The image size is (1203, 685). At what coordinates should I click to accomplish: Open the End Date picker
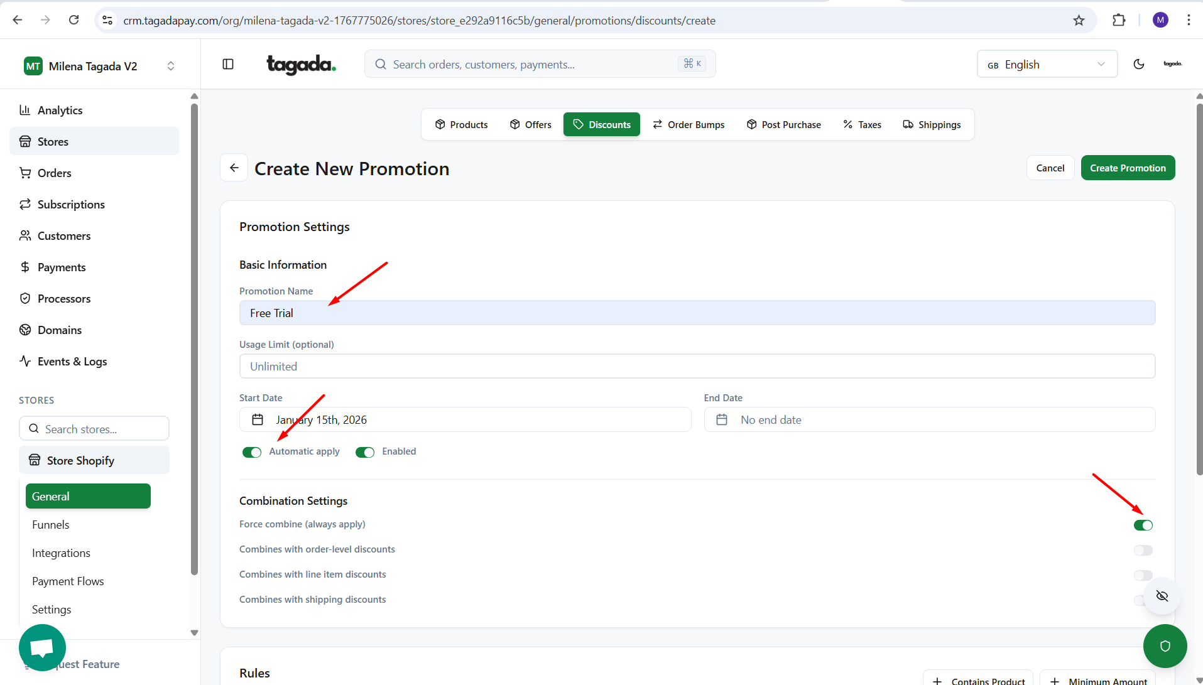point(929,419)
